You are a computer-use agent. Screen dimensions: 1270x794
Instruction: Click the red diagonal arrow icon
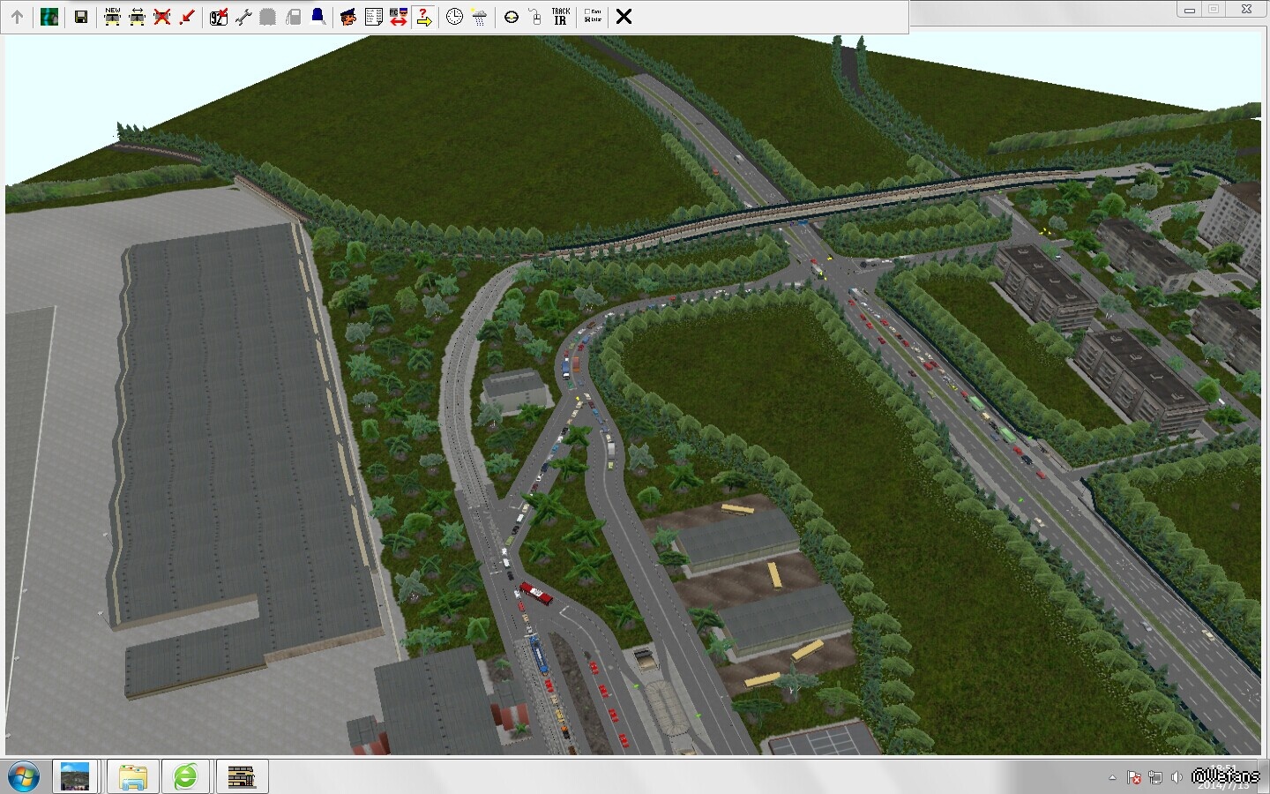pos(186,17)
